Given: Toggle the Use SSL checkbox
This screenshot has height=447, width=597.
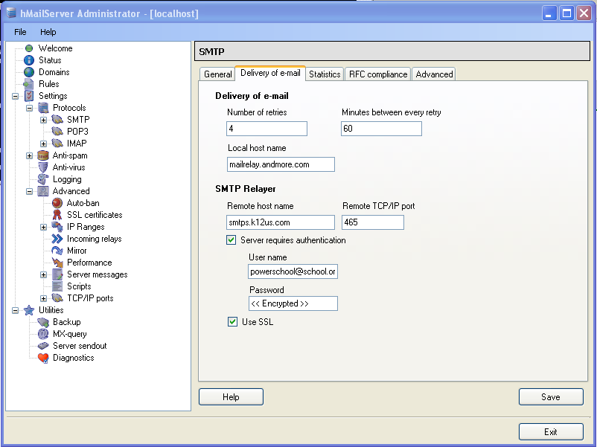Looking at the screenshot, I should pyautogui.click(x=233, y=322).
